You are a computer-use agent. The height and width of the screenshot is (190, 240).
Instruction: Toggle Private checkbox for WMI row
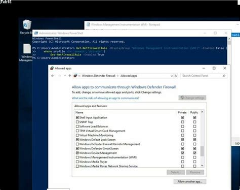(182, 157)
